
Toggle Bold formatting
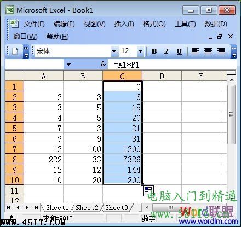(154, 51)
